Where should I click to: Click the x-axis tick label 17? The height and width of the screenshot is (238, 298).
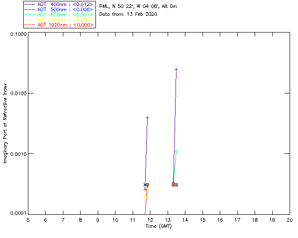click(237, 220)
